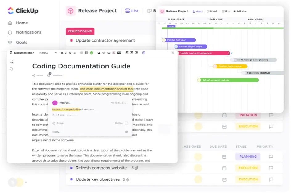This screenshot has height=193, width=291.
Task: Align text right
Action: click(136, 53)
